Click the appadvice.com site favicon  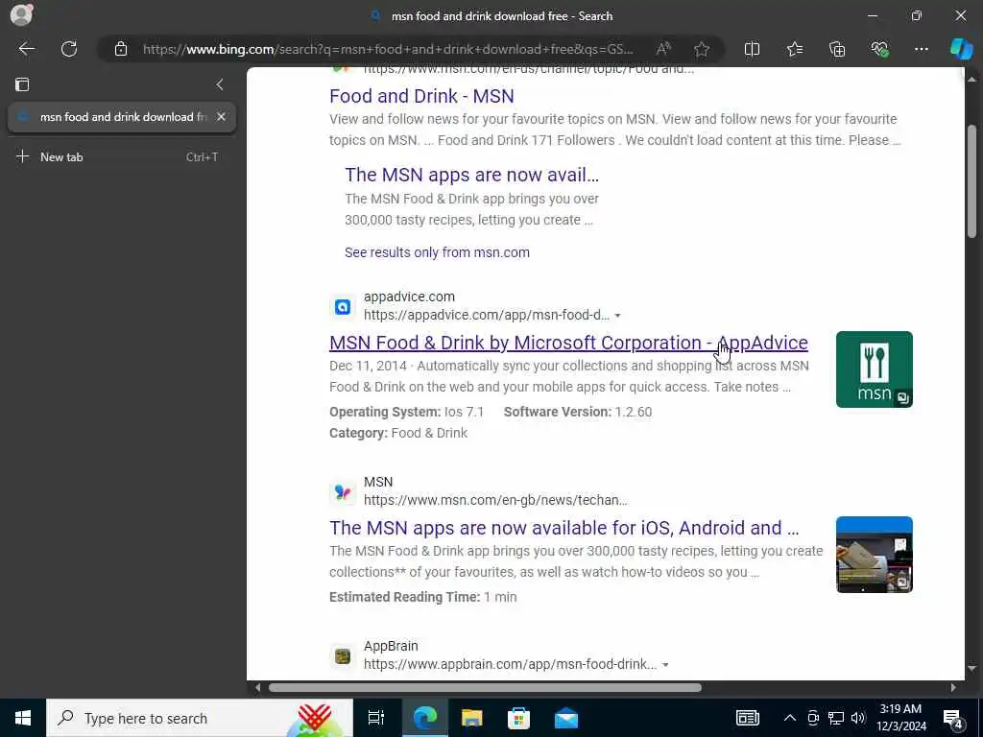click(343, 306)
